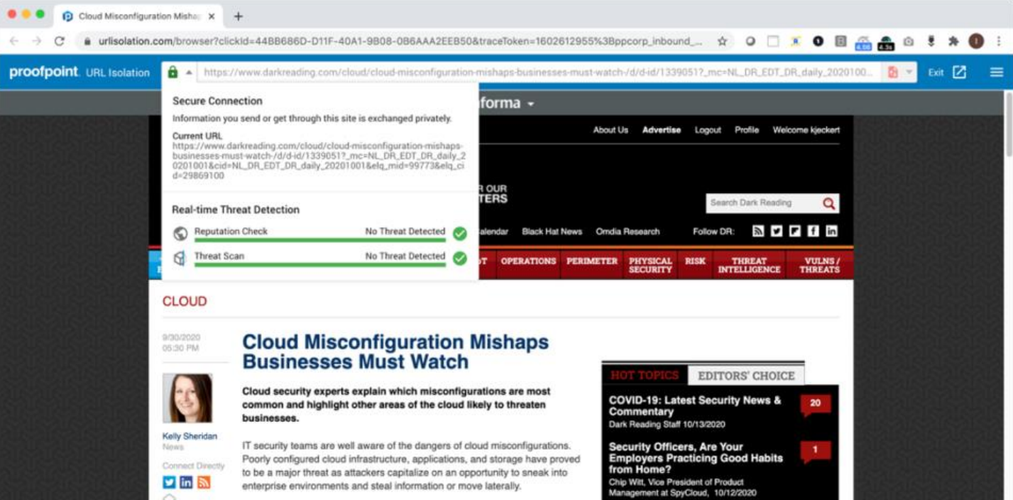Click the CLOUD section heading
Image resolution: width=1013 pixels, height=500 pixels.
185,301
